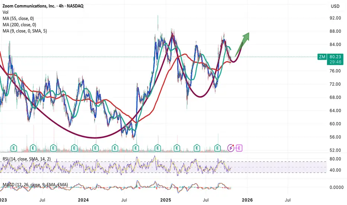Click the 64.00 price axis label
The image size is (347, 205).
335,110
